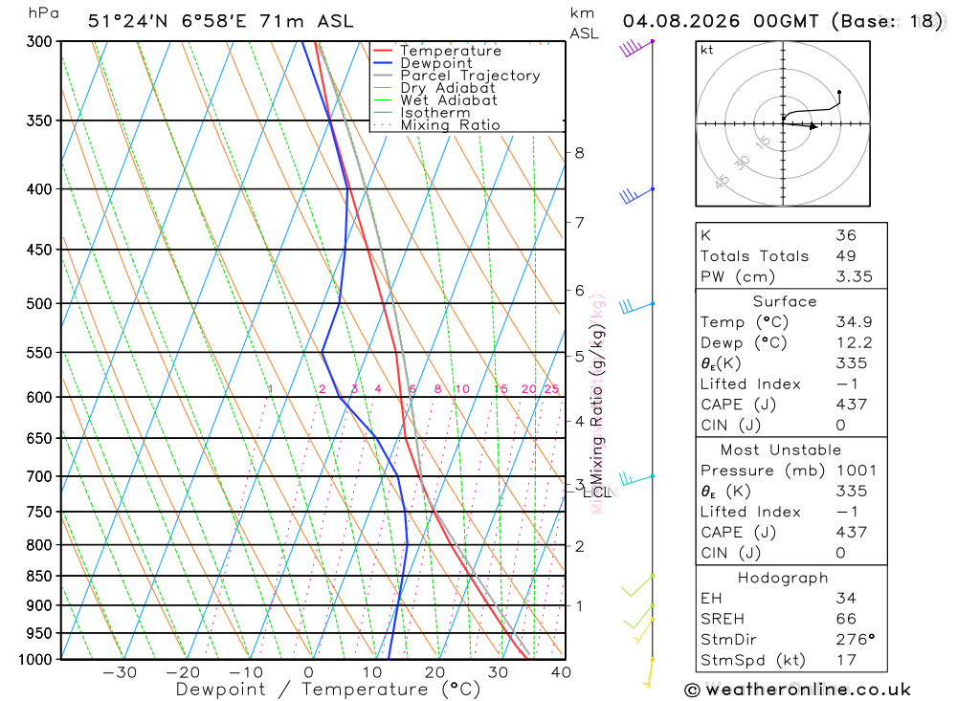Click the 500 hPa pressure axis label
The height and width of the screenshot is (701, 957).
pos(39,304)
